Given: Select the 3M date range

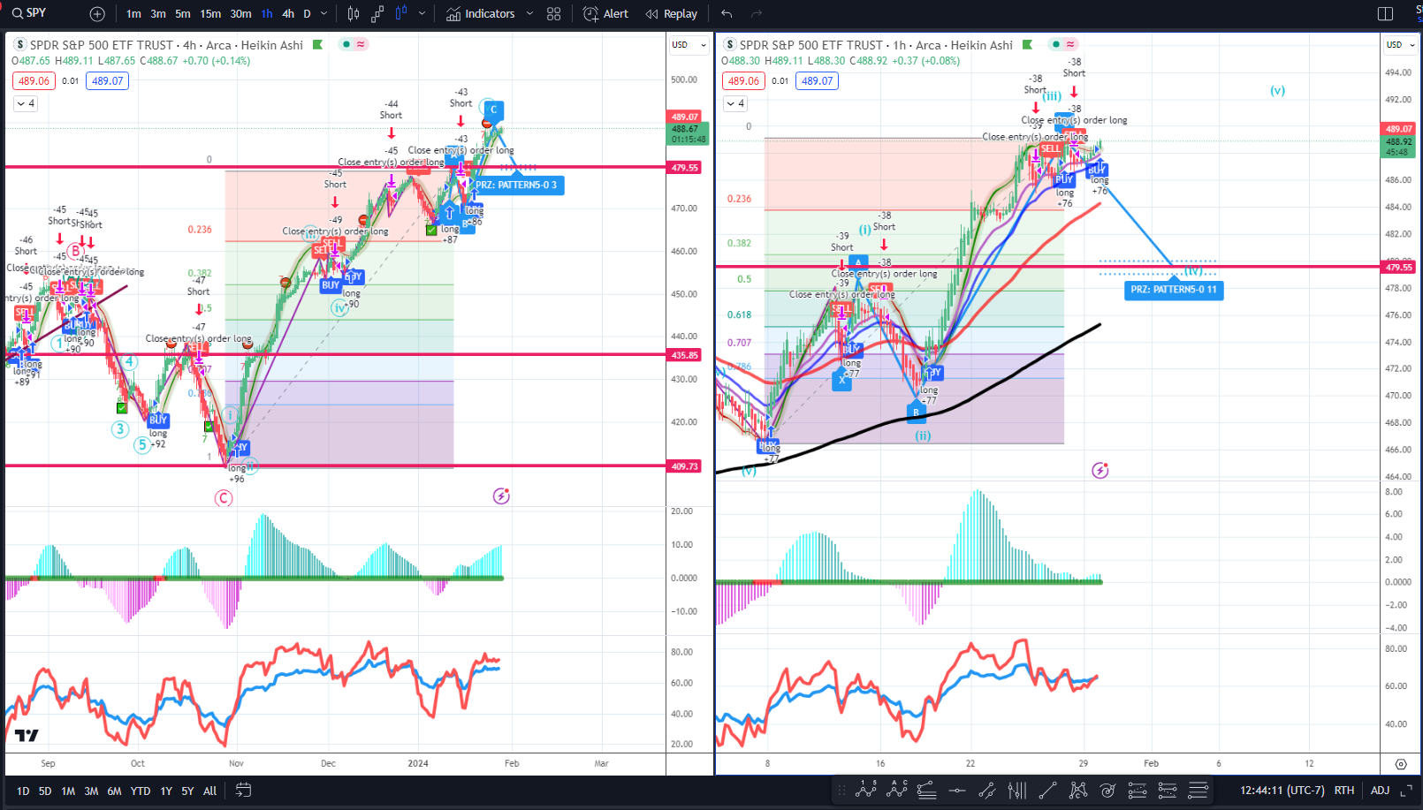Looking at the screenshot, I should (91, 791).
